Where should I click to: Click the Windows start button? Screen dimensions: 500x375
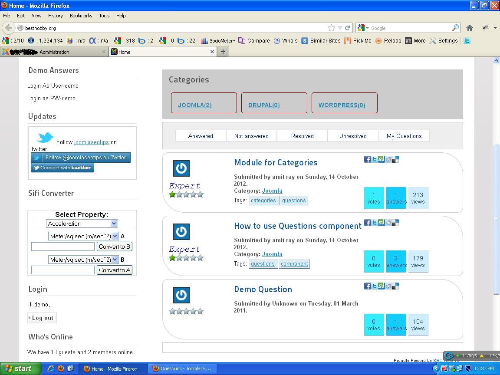click(20, 368)
